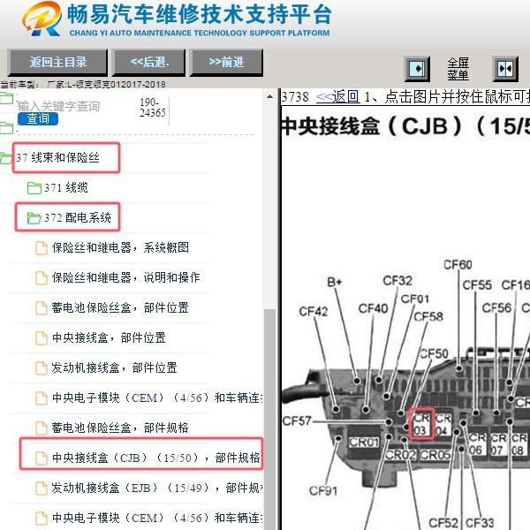
Task: Click the CF91 label in diagram
Action: click(322, 490)
